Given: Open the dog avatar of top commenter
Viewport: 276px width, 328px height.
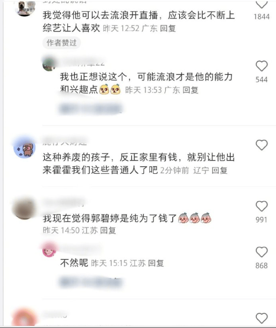Looking at the screenshot, I should point(25,8).
